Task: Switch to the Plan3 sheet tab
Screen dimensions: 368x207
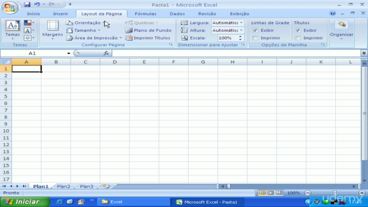Action: [x=87, y=186]
